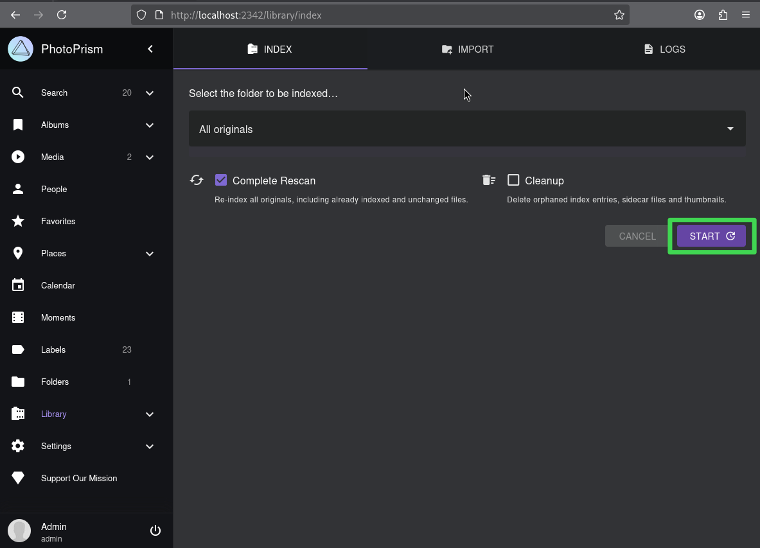This screenshot has height=548, width=760.
Task: Click the rescan refresh icon beside Complete Rescan
Action: coord(197,180)
